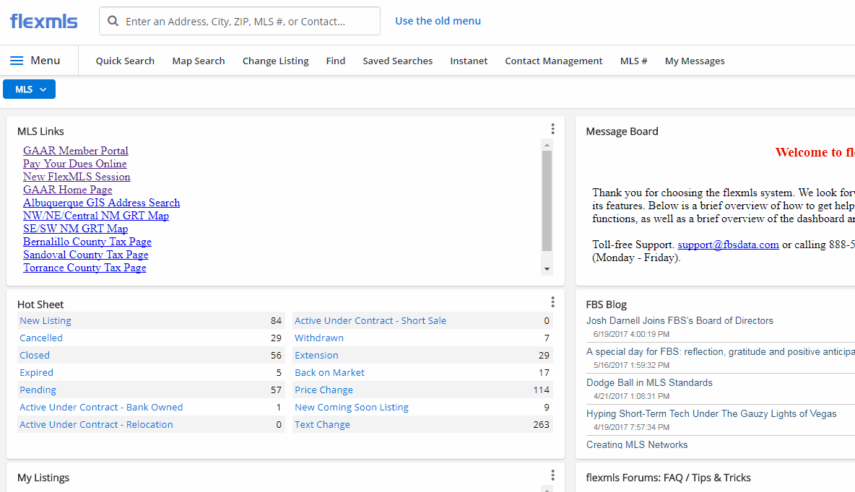Open Sandoval County Tax Page link
The width and height of the screenshot is (855, 492).
point(86,255)
